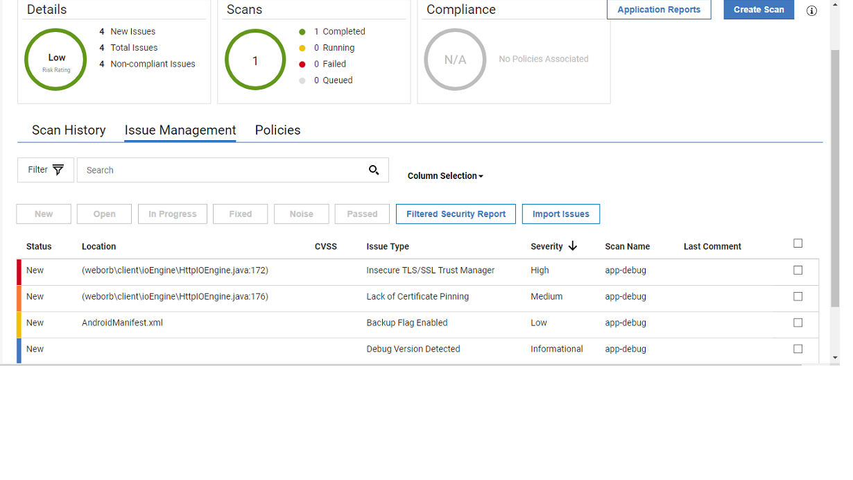Click the search magnifying glass icon

[374, 170]
